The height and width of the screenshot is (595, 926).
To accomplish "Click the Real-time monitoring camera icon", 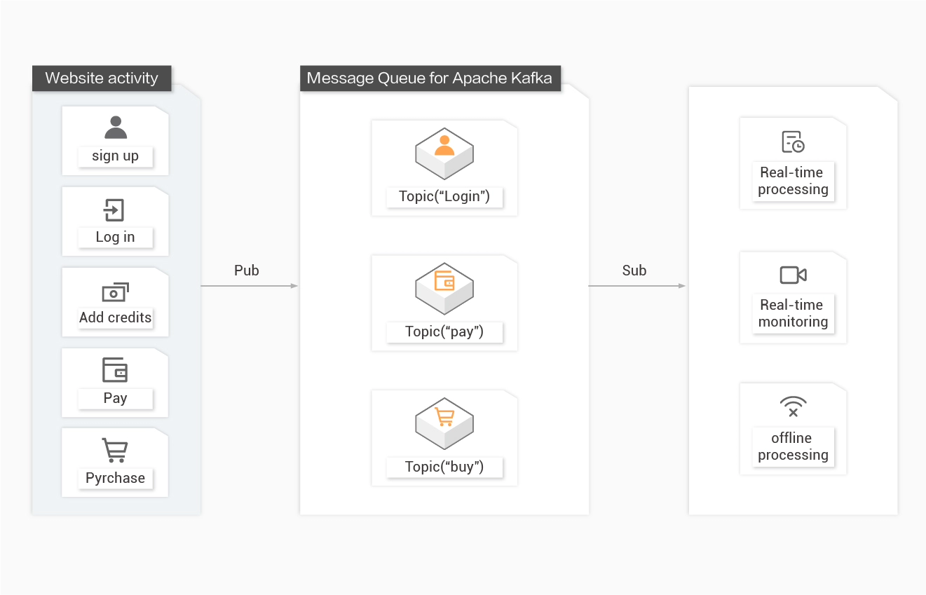I will coord(793,275).
